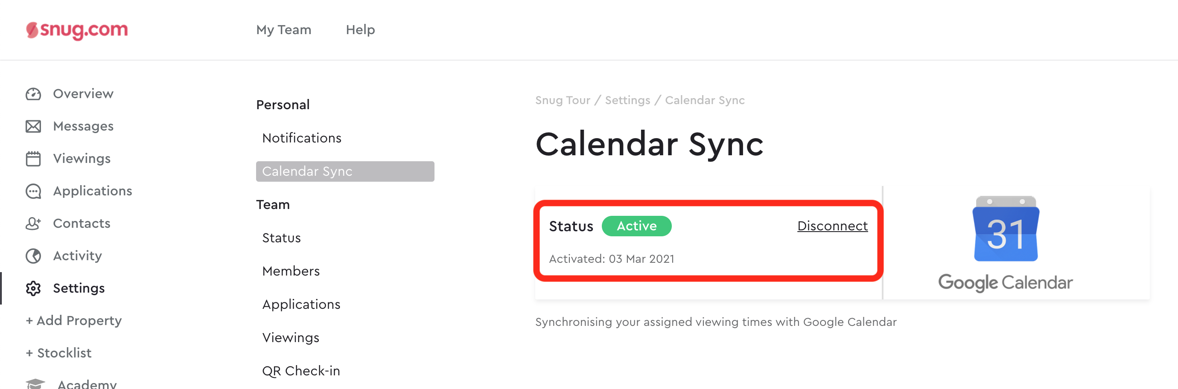Screen dimensions: 1178x389
Task: Select the Viewings calendar icon in sidebar
Action: coord(33,159)
